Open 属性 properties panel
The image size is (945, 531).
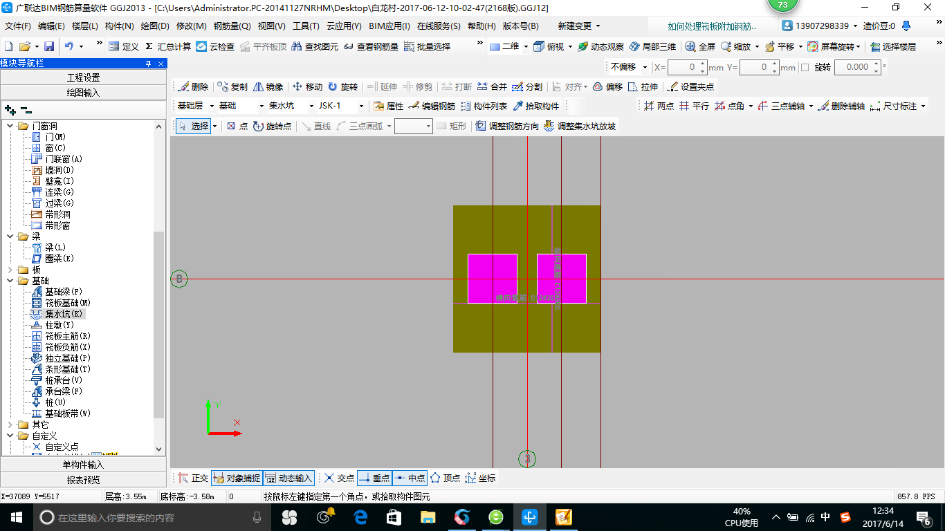click(389, 106)
